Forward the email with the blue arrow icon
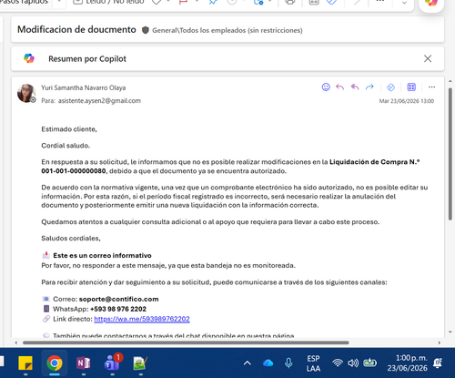The height and width of the screenshot is (378, 455). (369, 87)
